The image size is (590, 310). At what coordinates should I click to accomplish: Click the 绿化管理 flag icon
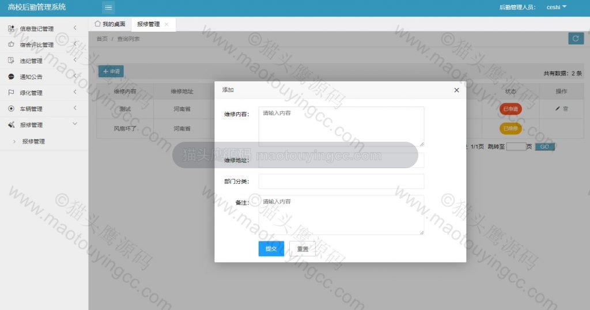(x=12, y=93)
